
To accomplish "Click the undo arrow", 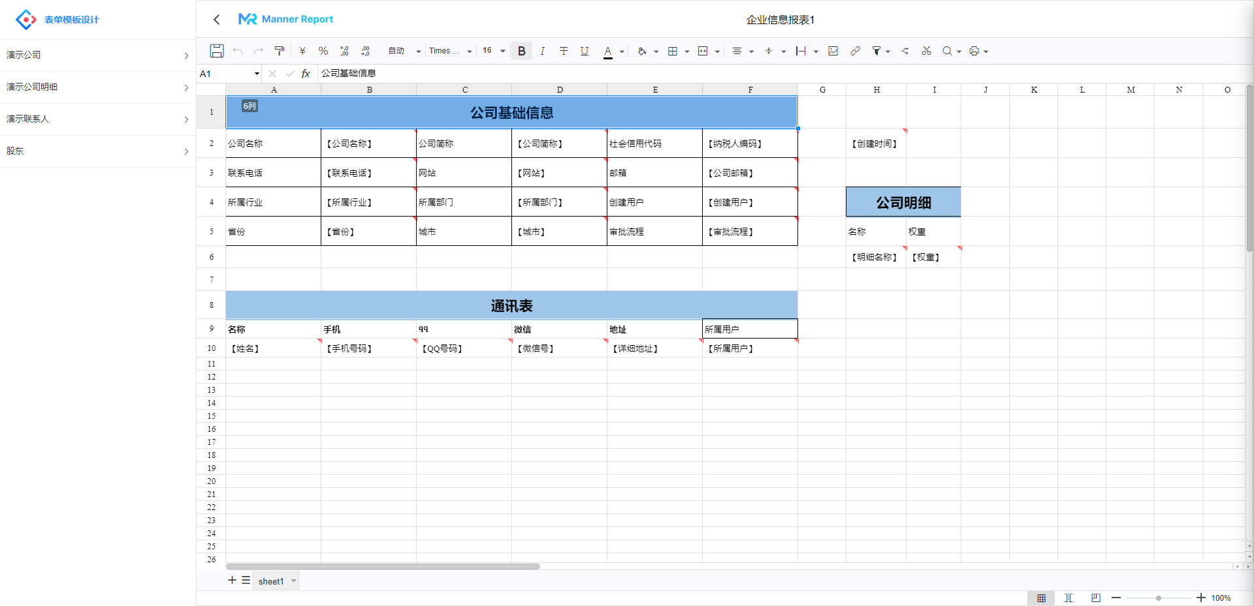I will 238,51.
